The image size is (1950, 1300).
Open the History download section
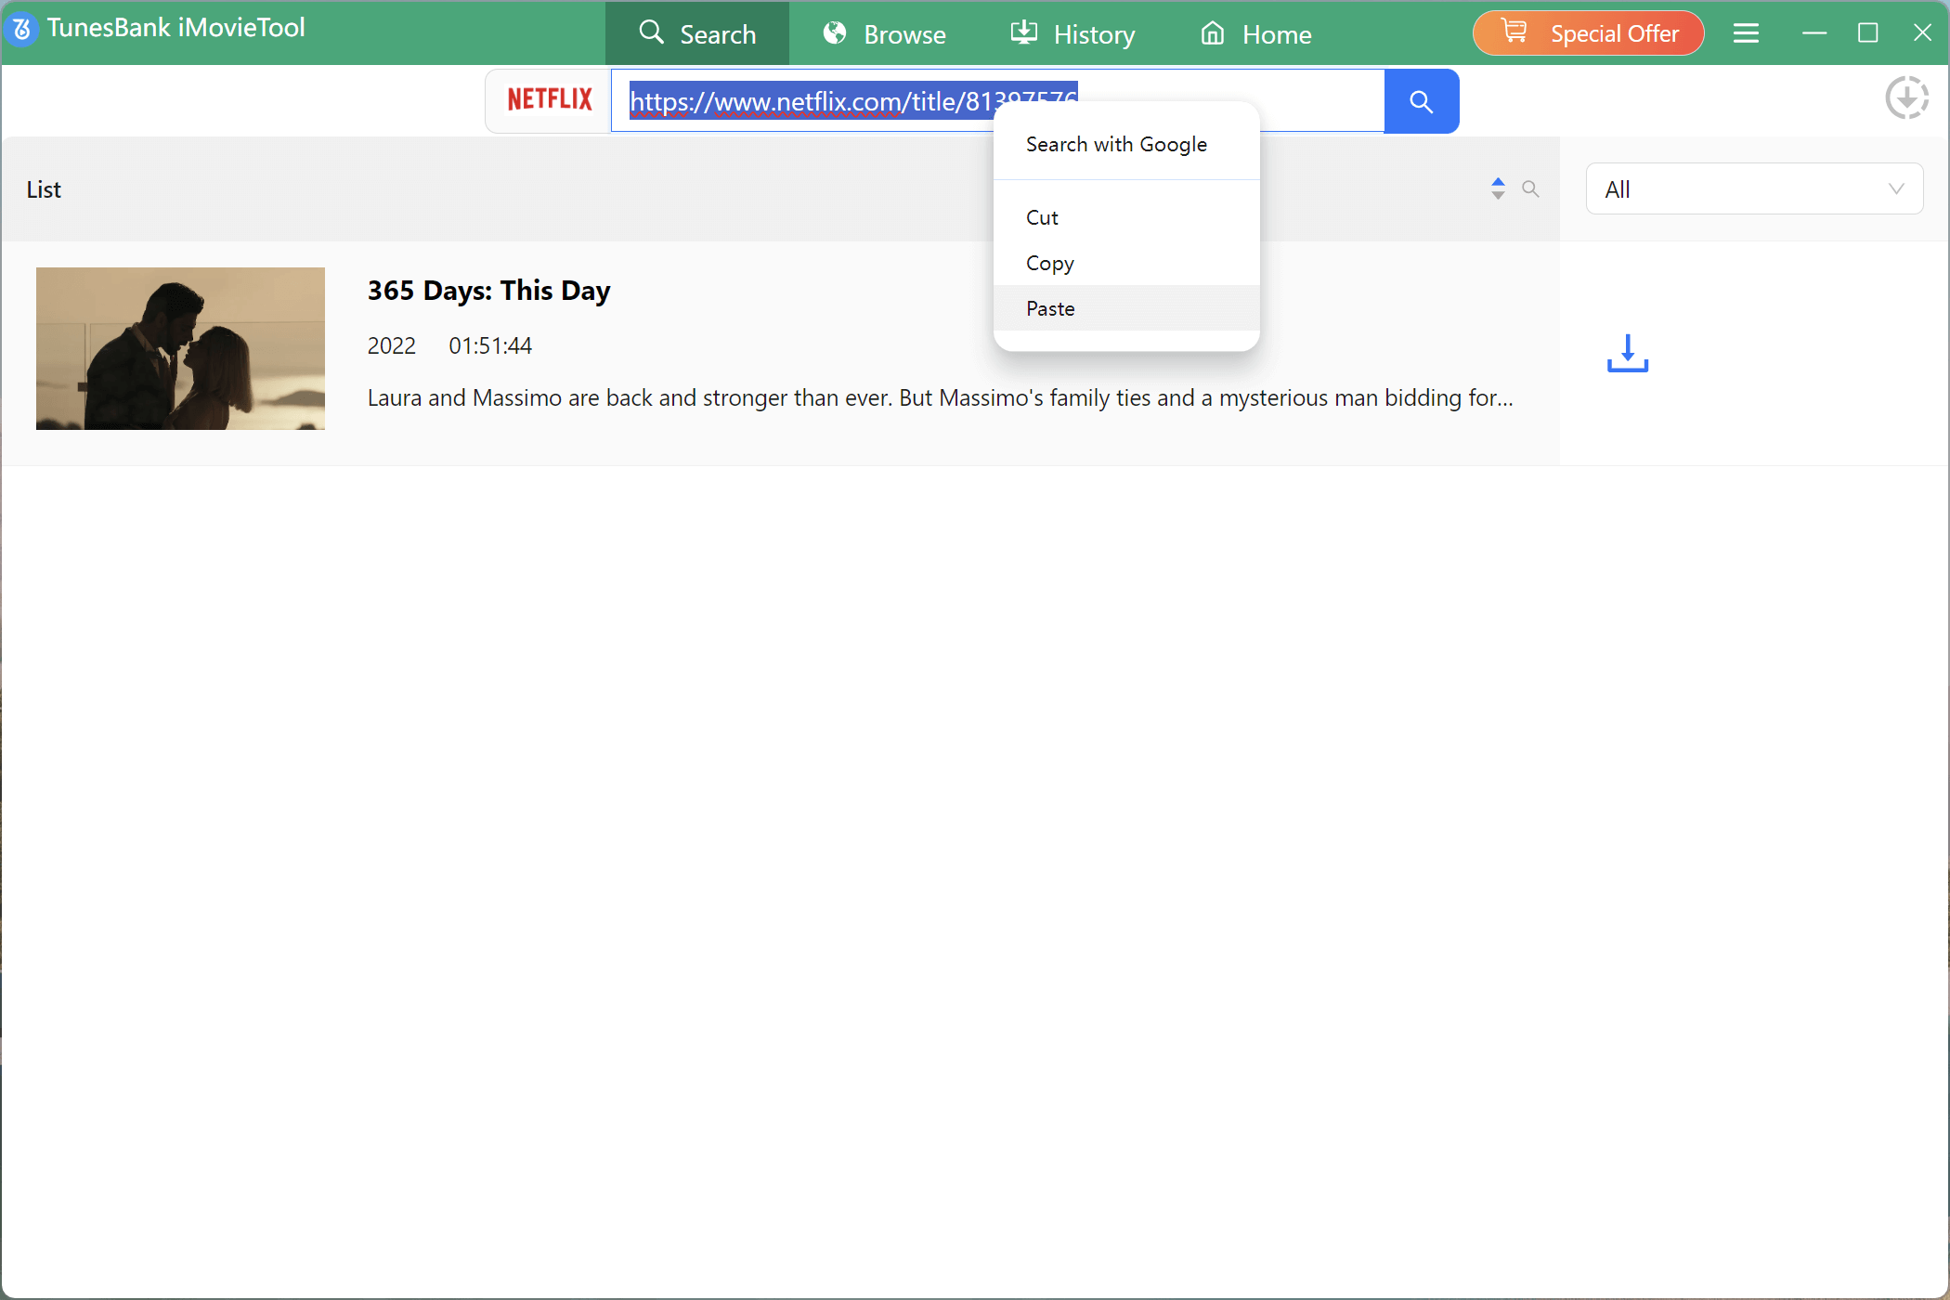point(1072,33)
